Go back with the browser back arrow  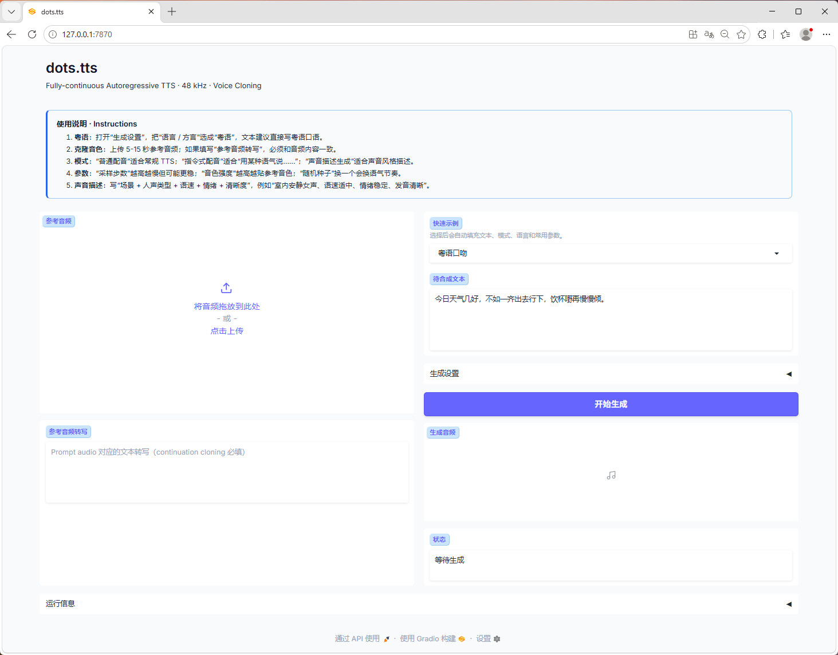[11, 34]
